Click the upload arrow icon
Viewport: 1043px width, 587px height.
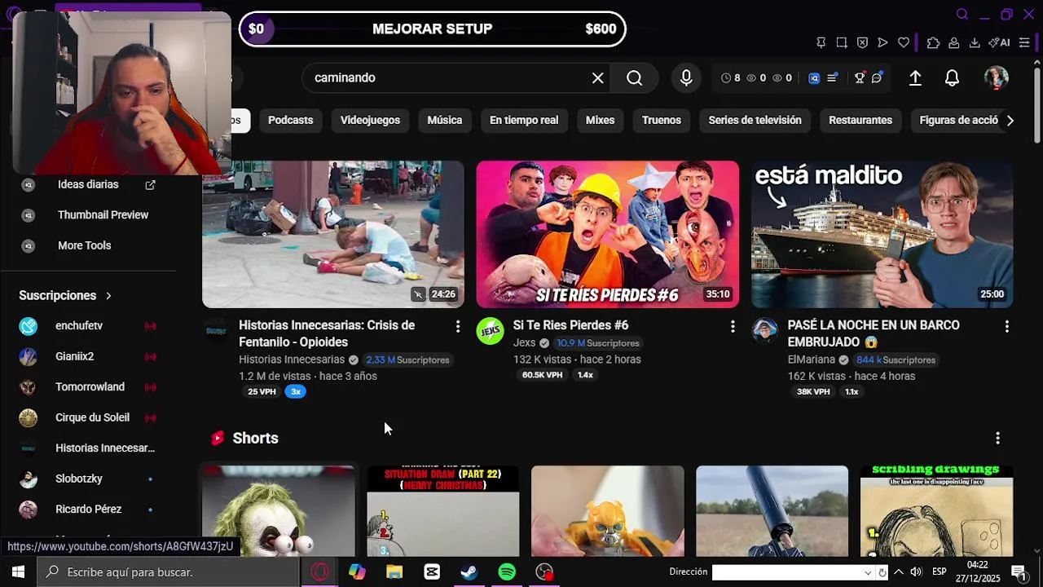915,78
